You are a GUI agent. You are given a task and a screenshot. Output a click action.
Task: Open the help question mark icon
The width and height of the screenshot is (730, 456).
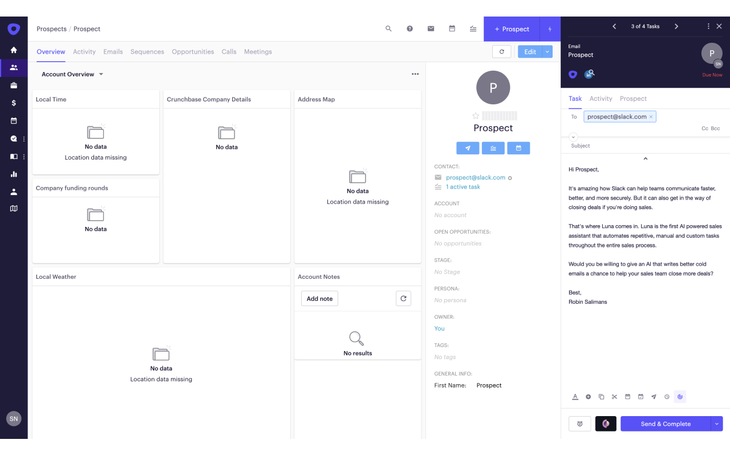point(409,28)
